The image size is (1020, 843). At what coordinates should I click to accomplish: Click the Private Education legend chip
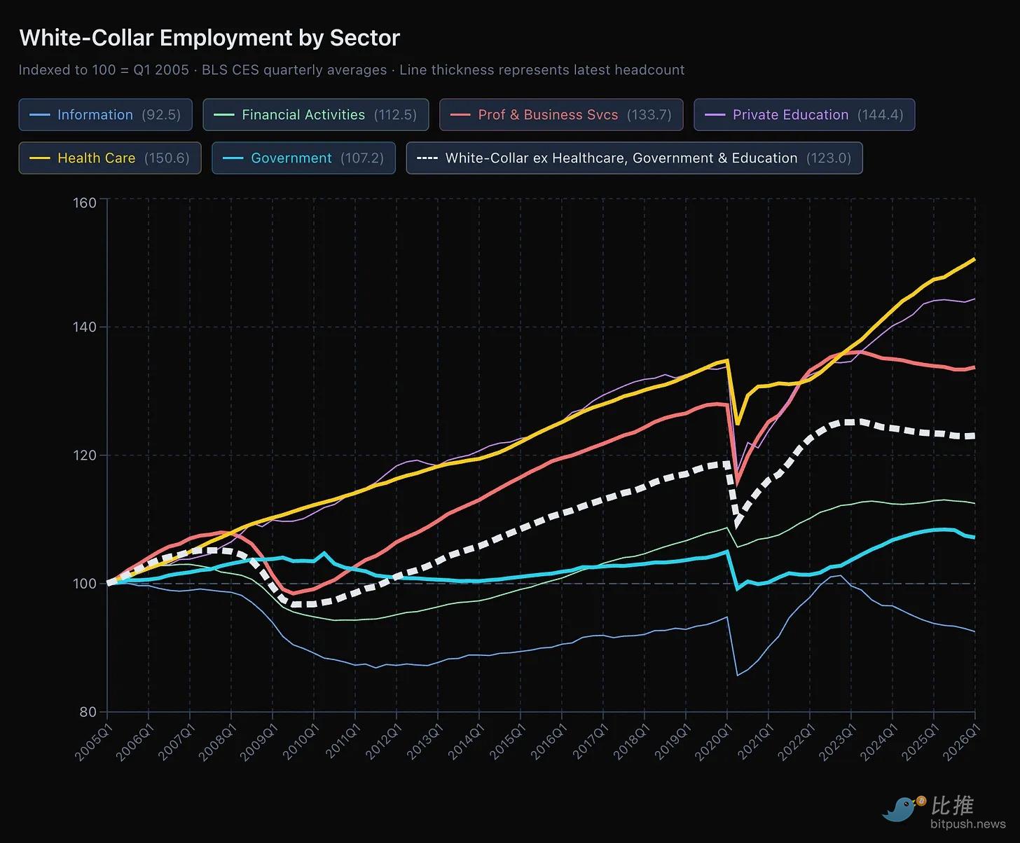pos(804,115)
